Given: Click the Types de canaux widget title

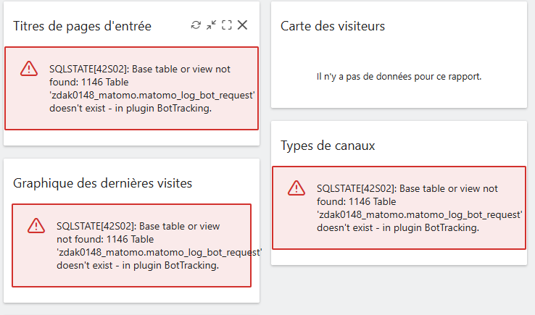Looking at the screenshot, I should click(x=328, y=146).
